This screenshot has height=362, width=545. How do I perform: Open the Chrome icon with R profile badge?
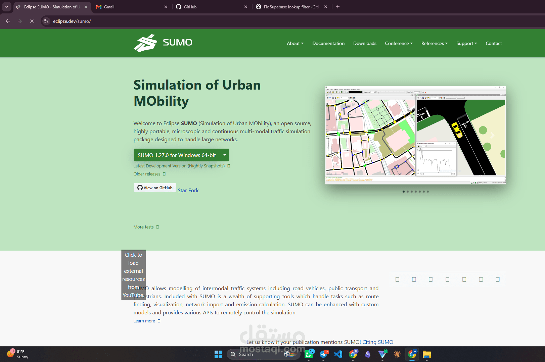tap(353, 354)
